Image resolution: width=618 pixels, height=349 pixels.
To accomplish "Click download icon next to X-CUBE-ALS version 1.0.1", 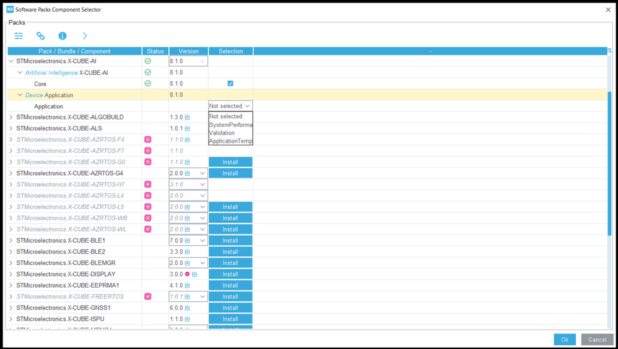I will click(x=187, y=129).
